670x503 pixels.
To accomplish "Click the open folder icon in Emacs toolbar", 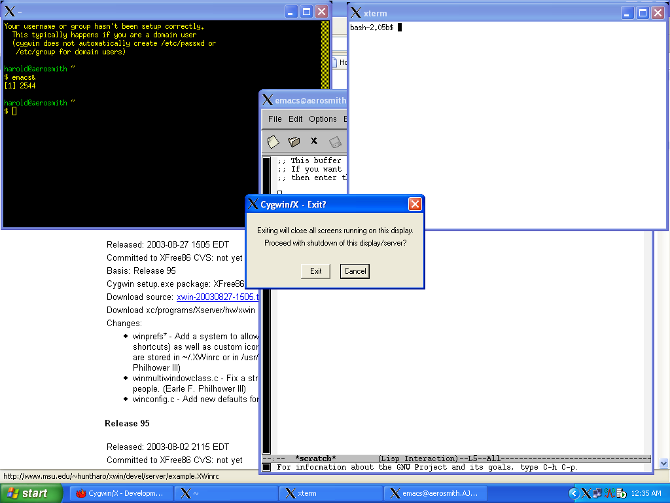I will 294,141.
